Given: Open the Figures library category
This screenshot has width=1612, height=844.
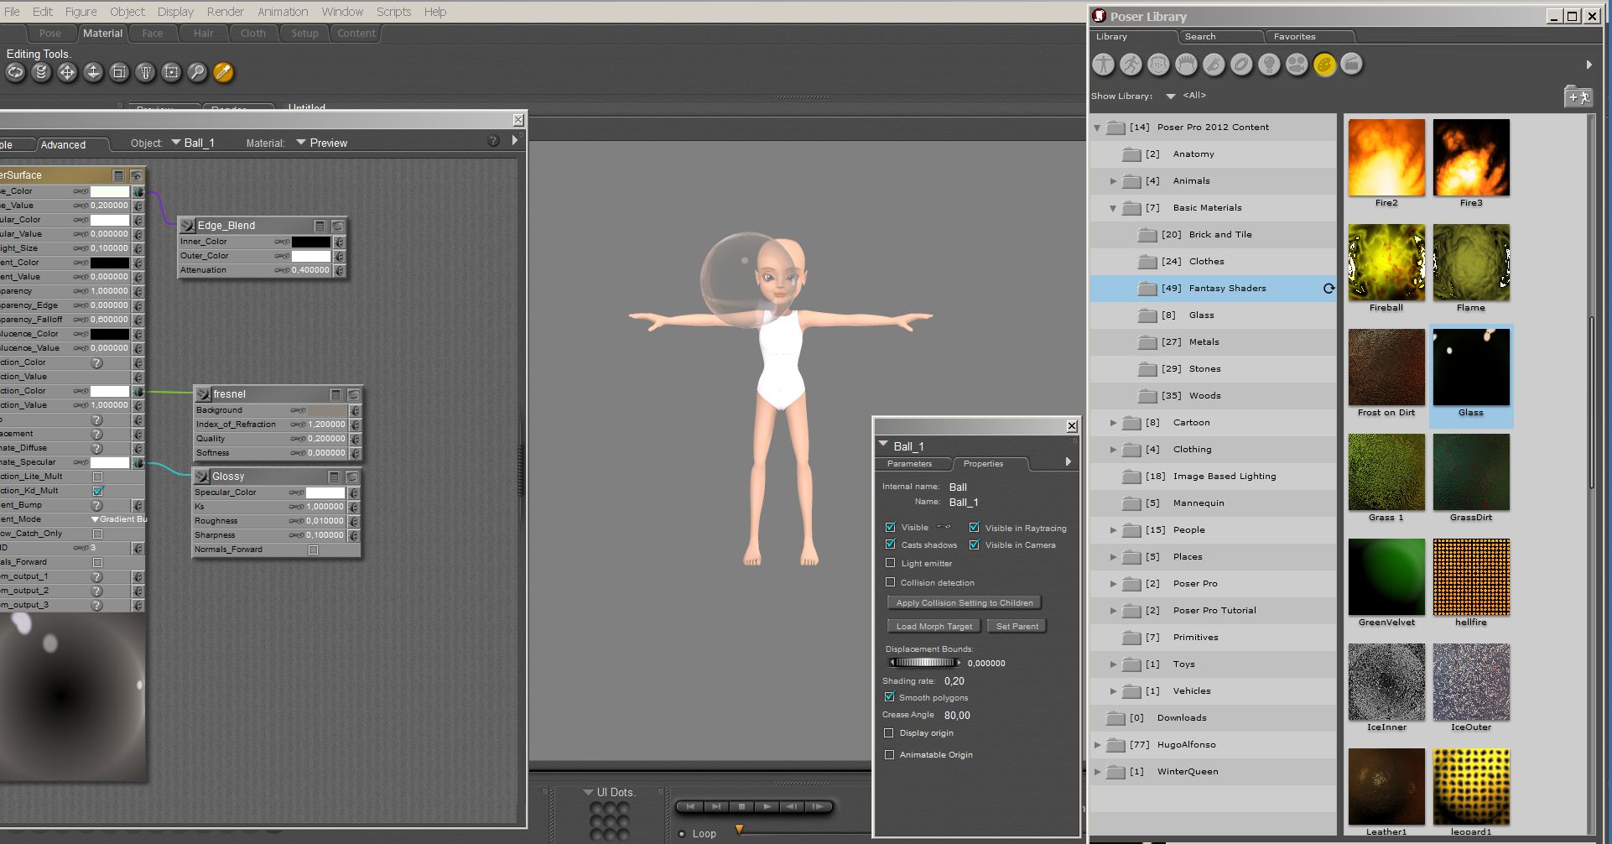Looking at the screenshot, I should 1104,65.
